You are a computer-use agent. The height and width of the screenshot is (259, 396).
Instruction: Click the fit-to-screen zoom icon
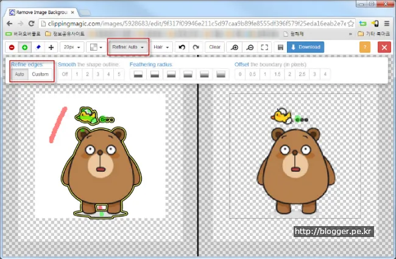[x=264, y=47]
